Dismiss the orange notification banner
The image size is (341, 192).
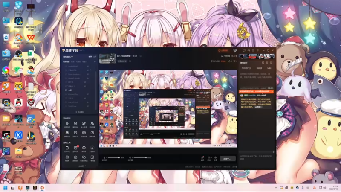click(272, 92)
